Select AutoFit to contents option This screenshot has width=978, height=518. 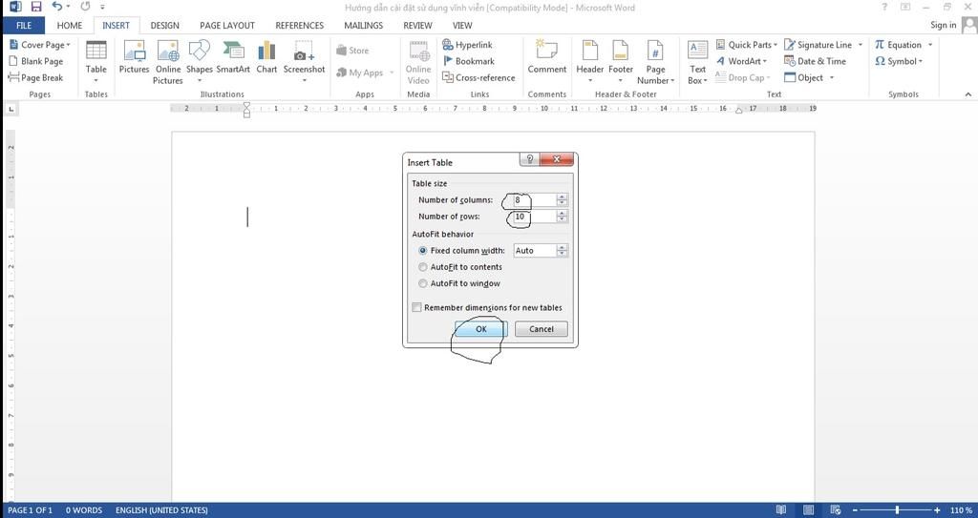[x=423, y=267]
